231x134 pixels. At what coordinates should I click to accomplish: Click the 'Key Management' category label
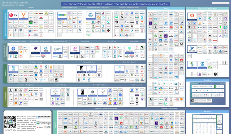pos(137,85)
